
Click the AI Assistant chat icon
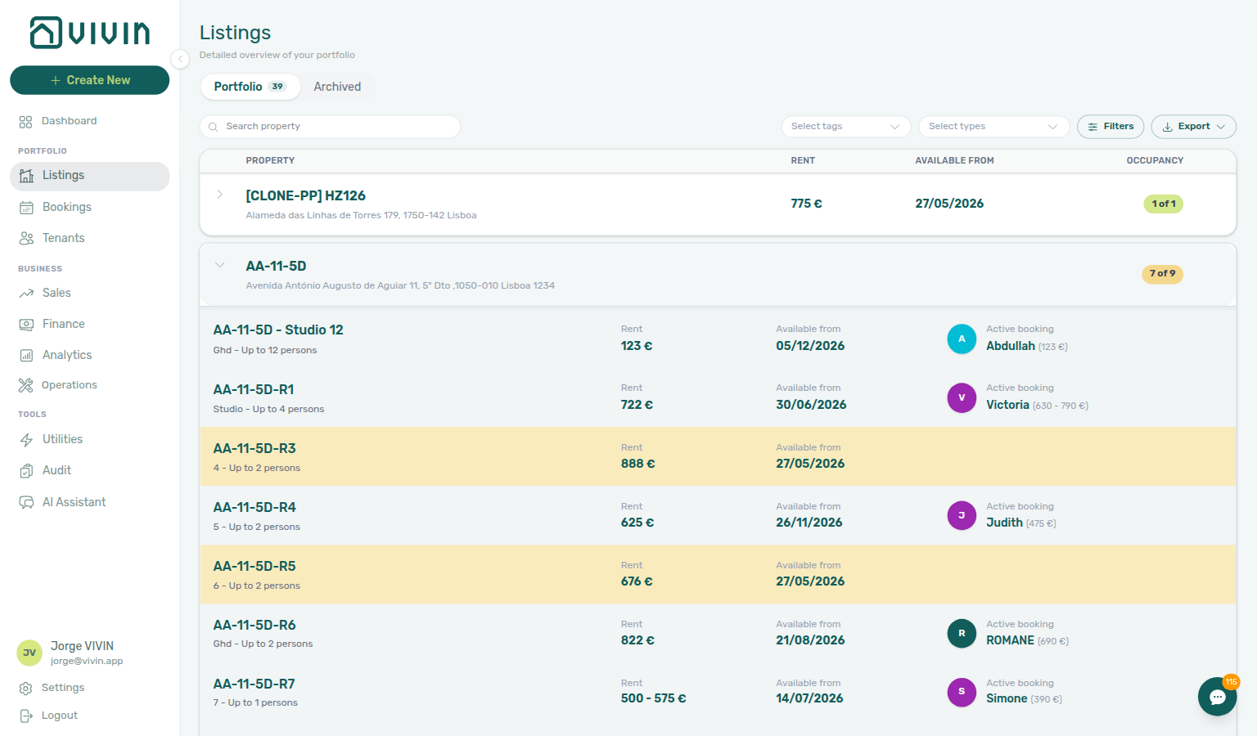click(26, 503)
